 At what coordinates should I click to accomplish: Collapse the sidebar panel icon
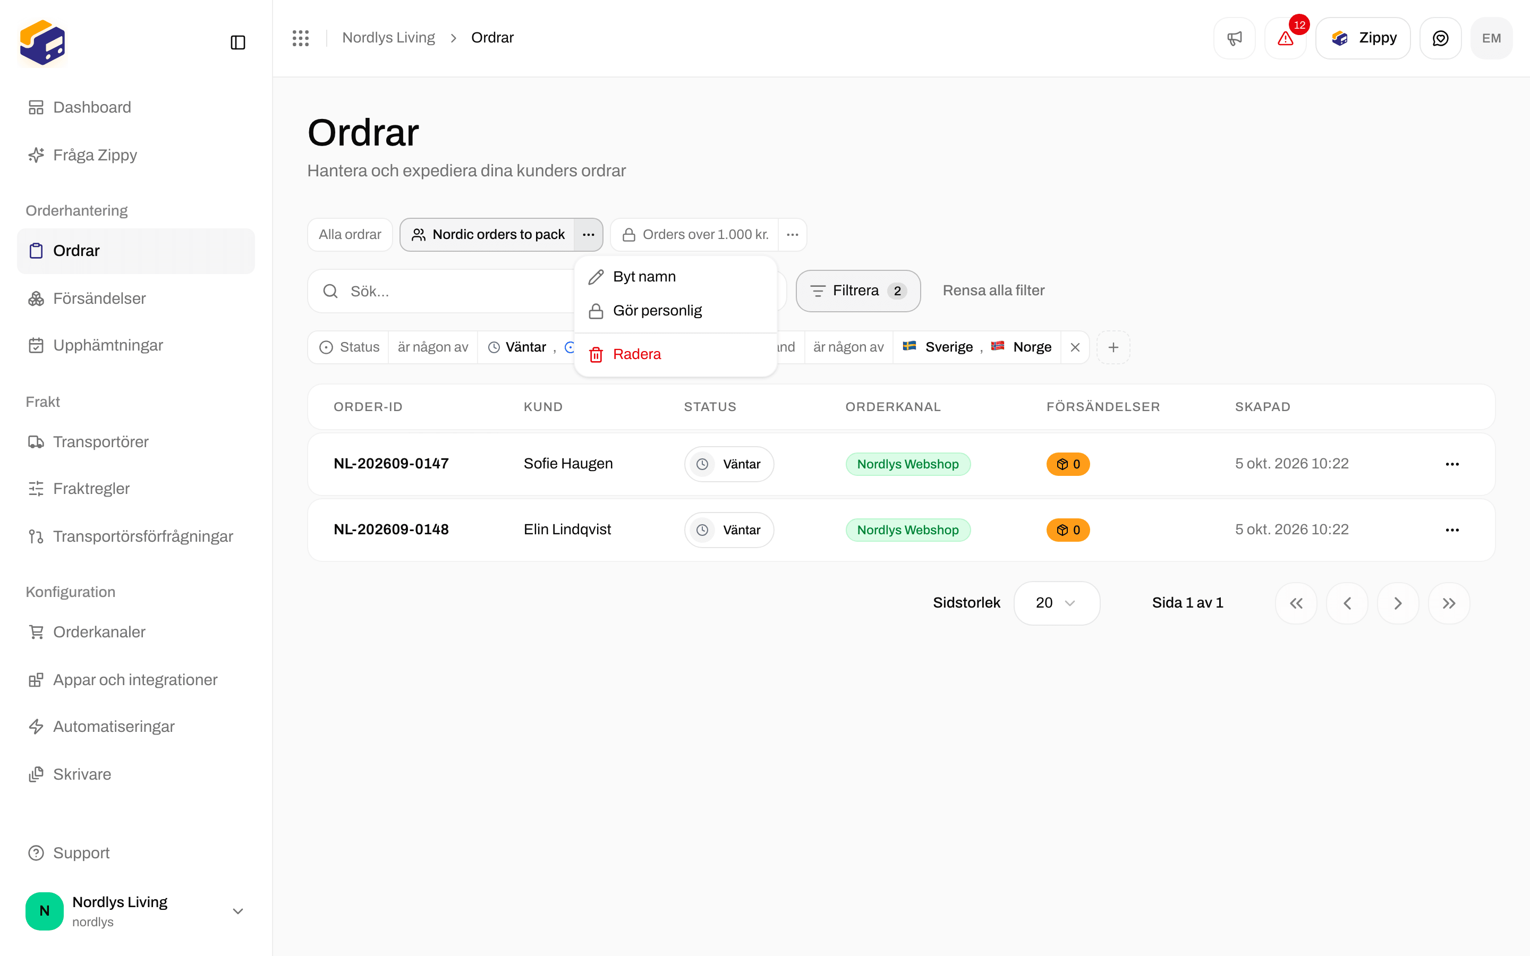pos(237,42)
